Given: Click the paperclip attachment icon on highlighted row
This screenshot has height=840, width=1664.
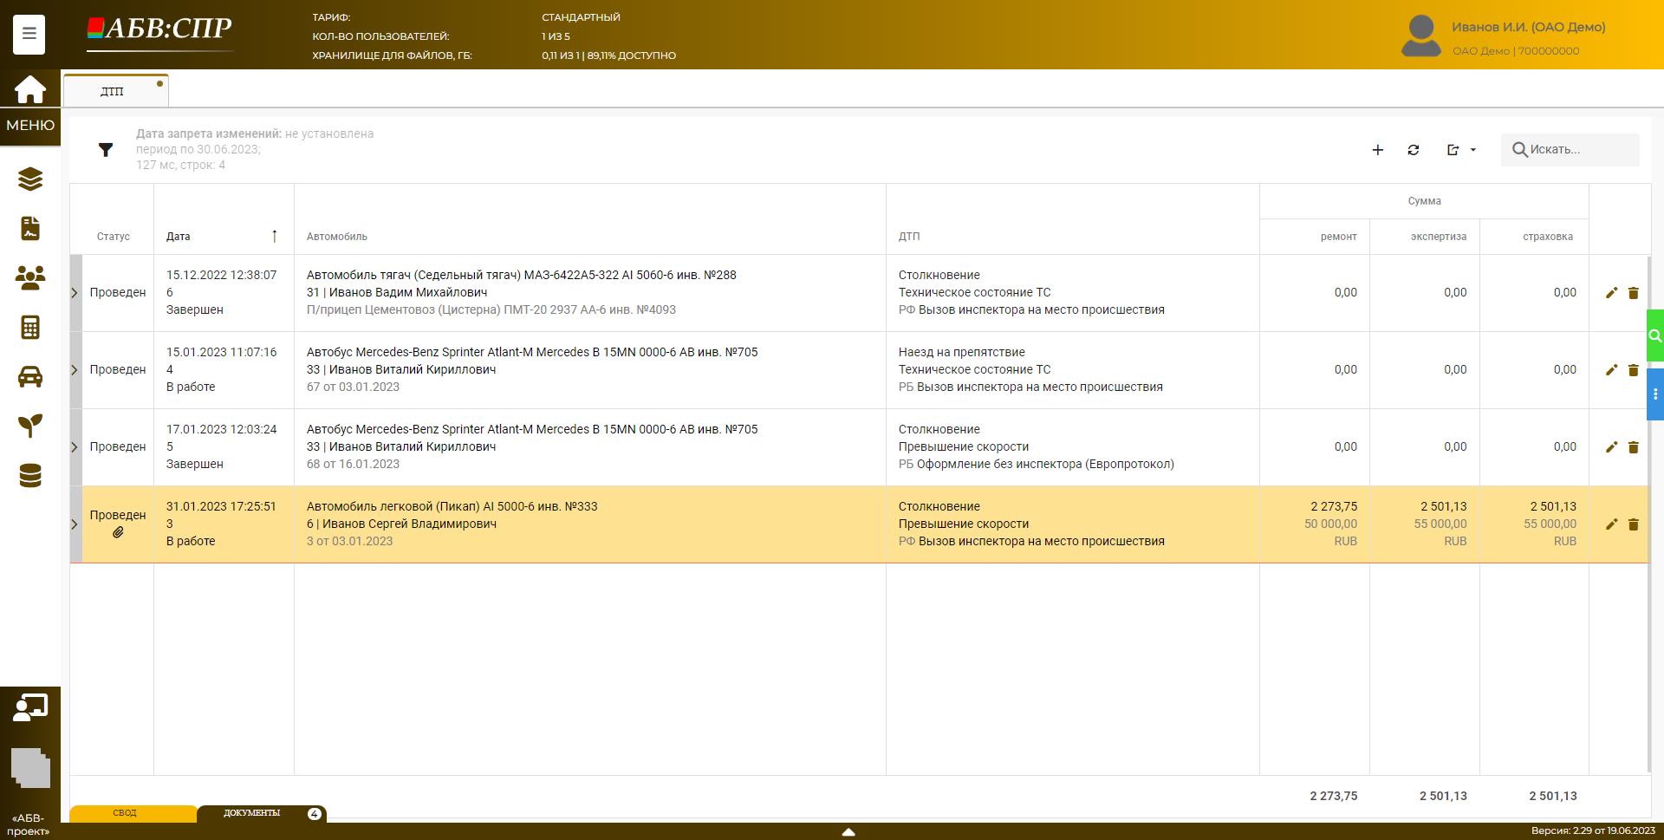Looking at the screenshot, I should tap(118, 532).
